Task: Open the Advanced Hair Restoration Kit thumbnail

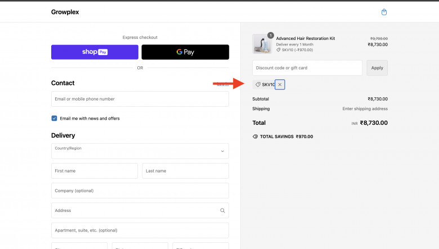Action: tap(262, 44)
